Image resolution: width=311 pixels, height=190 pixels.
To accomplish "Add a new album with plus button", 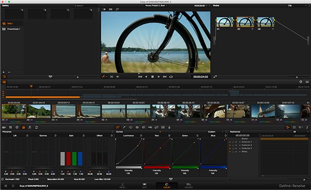I will (x=4, y=72).
